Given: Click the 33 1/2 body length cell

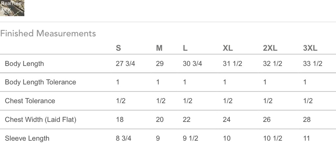Looking at the screenshot, I should pos(313,64).
